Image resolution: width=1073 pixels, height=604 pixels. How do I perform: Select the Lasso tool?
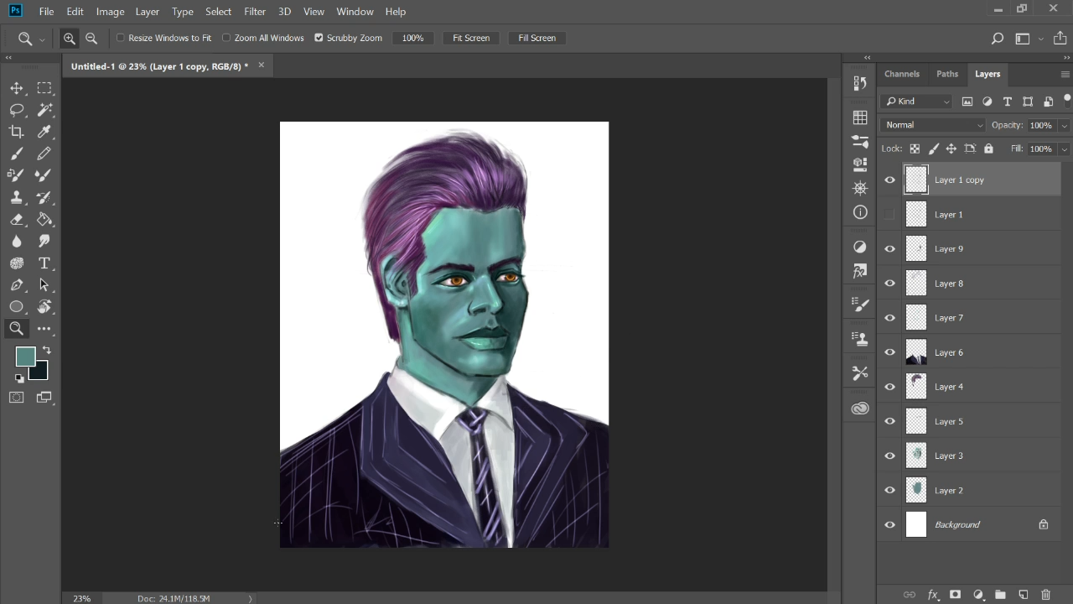tap(17, 110)
